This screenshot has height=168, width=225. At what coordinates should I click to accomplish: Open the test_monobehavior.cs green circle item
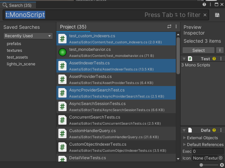(62, 52)
